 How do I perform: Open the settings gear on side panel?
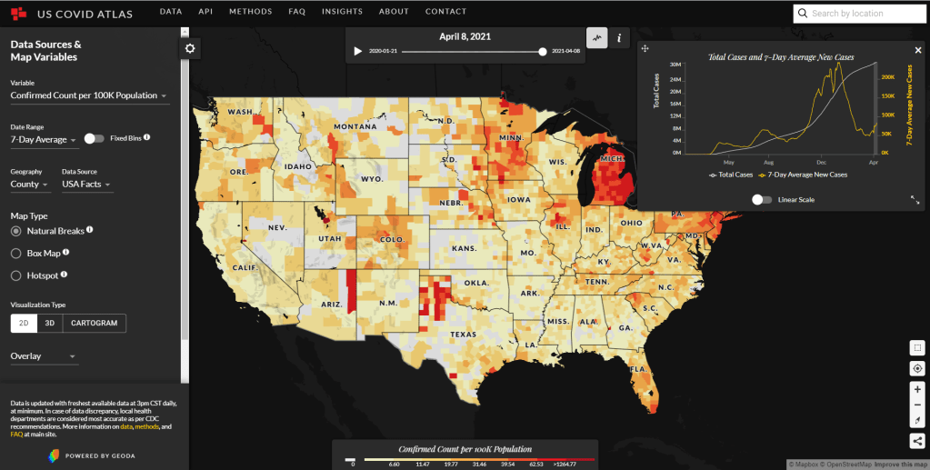point(190,48)
